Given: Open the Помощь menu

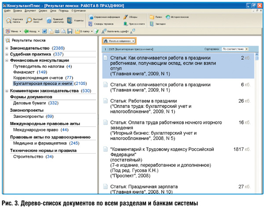Looking at the screenshot, I should [x=64, y=11].
